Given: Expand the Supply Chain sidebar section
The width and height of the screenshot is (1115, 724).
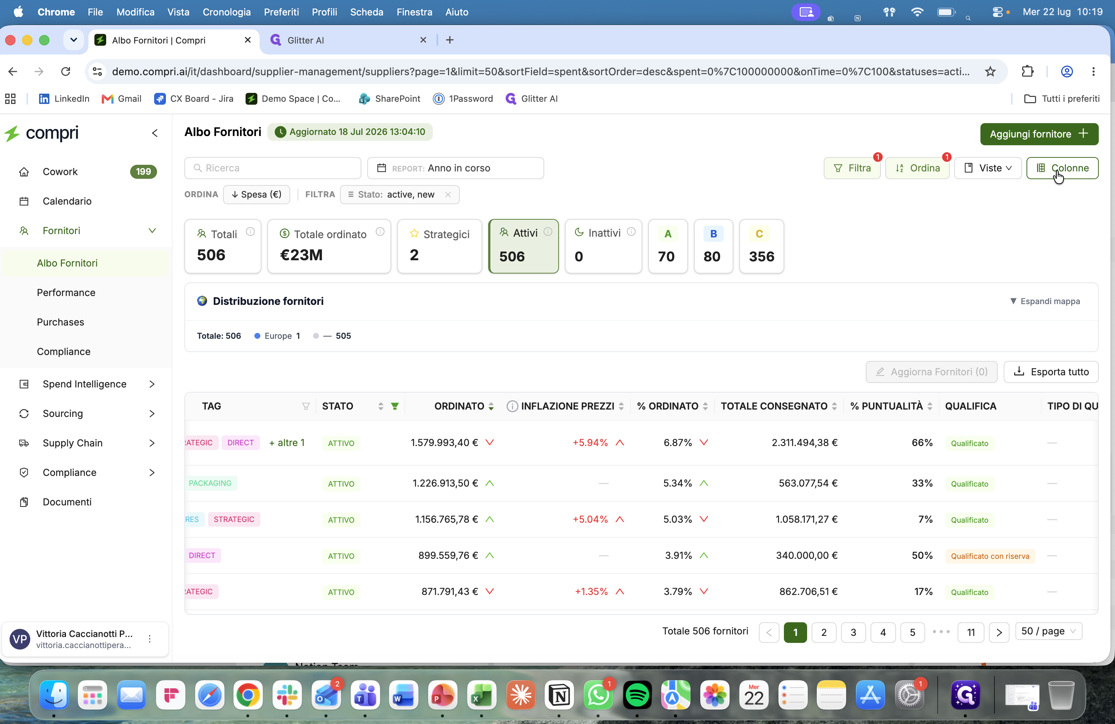Looking at the screenshot, I should click(x=152, y=443).
